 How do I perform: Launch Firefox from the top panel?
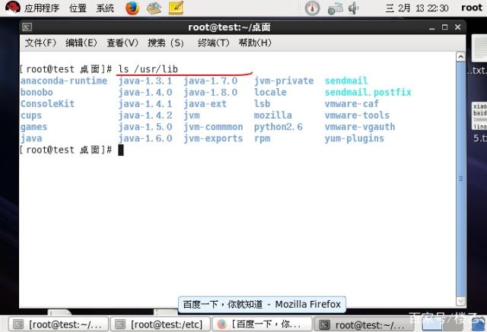[x=132, y=8]
